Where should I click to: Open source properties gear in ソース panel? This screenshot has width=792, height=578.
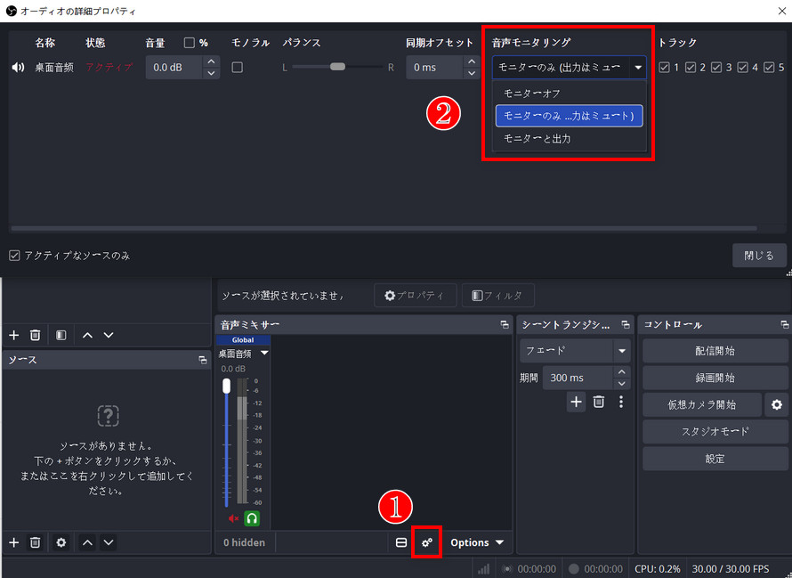click(x=61, y=542)
